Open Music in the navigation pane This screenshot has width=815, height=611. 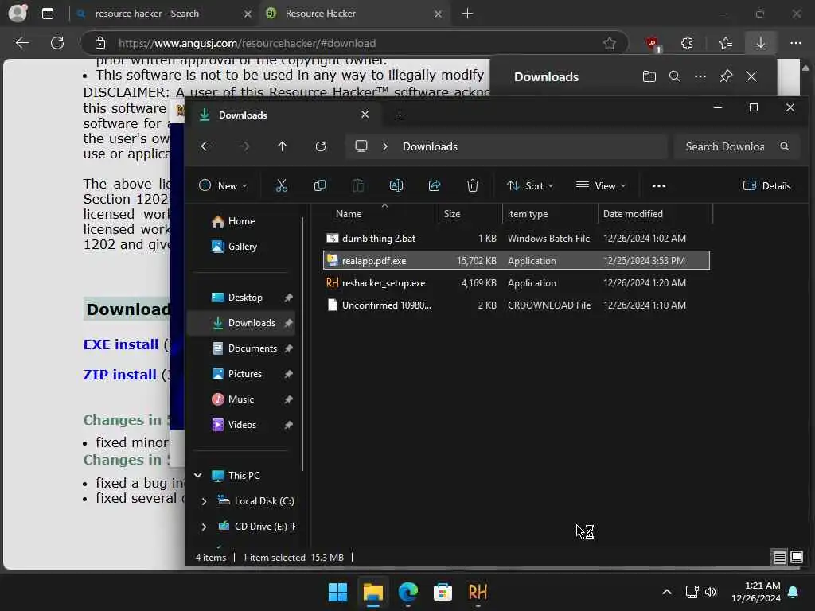tap(240, 399)
